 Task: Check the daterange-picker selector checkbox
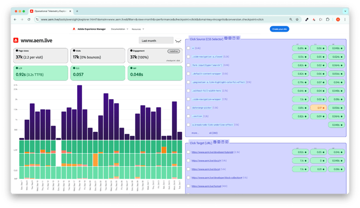189,108
